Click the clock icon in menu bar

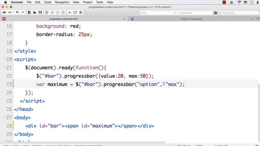click(x=251, y=2)
